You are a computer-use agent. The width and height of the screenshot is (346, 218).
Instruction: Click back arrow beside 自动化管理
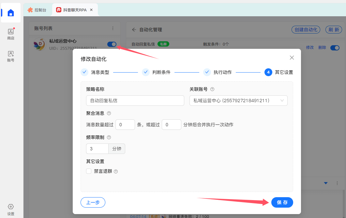coord(134,30)
